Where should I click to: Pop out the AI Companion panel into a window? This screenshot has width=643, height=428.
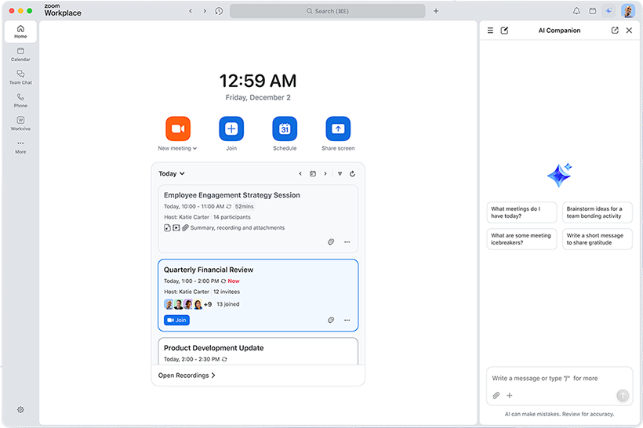click(615, 31)
